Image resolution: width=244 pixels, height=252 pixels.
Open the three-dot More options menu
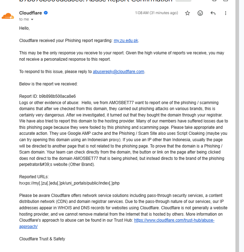(226, 13)
